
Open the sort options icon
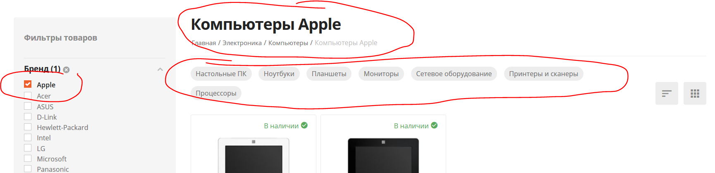pos(667,94)
